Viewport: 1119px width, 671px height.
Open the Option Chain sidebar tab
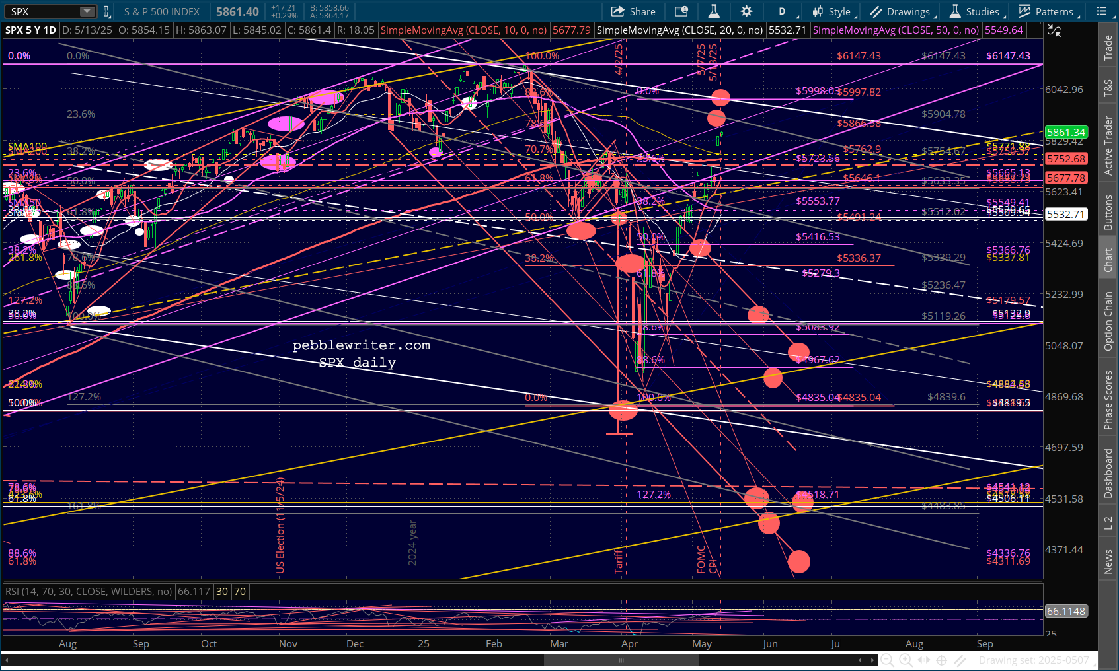pos(1108,321)
